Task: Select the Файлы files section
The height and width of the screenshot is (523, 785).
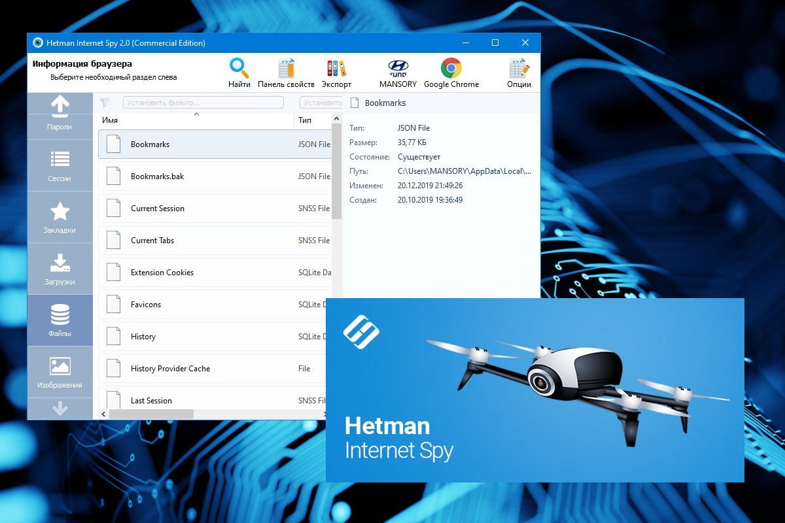Action: click(60, 320)
